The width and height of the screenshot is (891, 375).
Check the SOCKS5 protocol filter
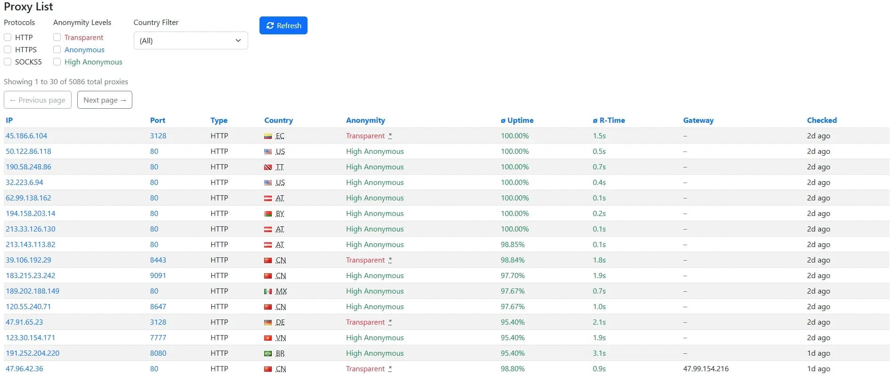point(8,62)
